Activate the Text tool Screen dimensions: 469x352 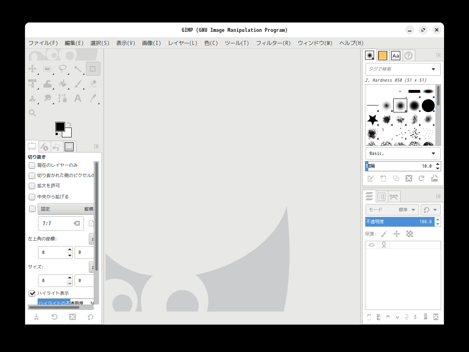coord(78,99)
